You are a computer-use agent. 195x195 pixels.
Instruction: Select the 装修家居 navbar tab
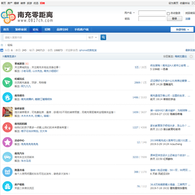21,29
